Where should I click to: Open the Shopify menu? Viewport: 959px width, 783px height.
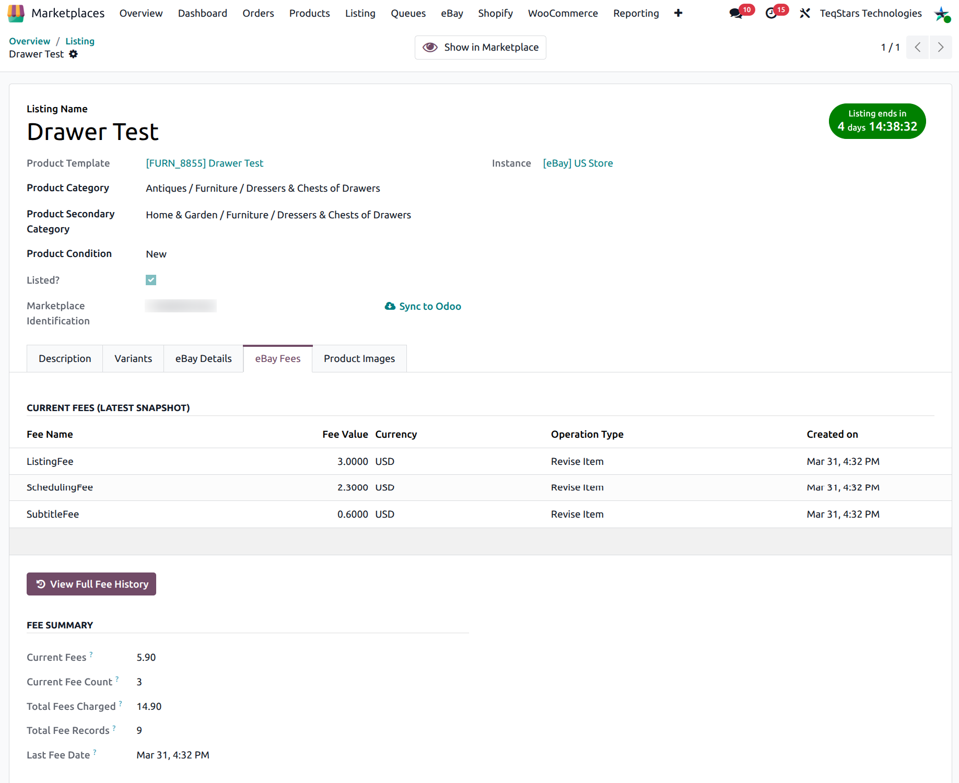pos(496,13)
